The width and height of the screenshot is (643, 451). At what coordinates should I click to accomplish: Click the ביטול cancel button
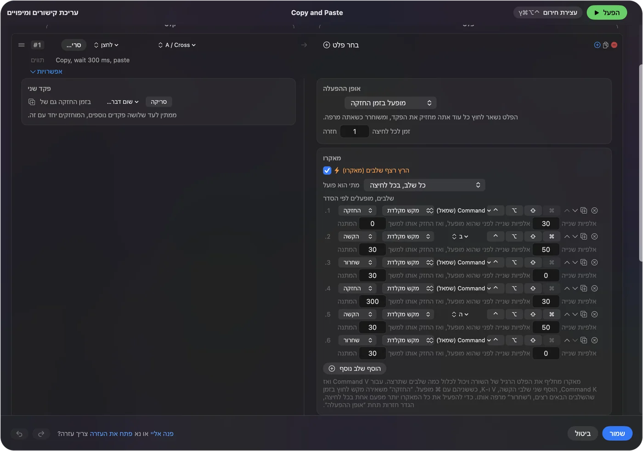(x=582, y=434)
